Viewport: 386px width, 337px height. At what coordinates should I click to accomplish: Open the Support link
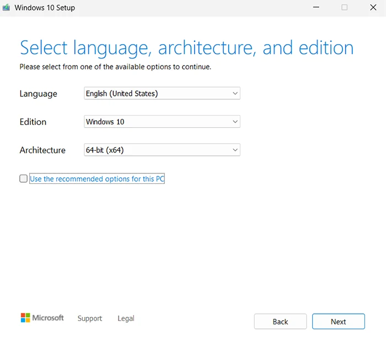point(90,318)
